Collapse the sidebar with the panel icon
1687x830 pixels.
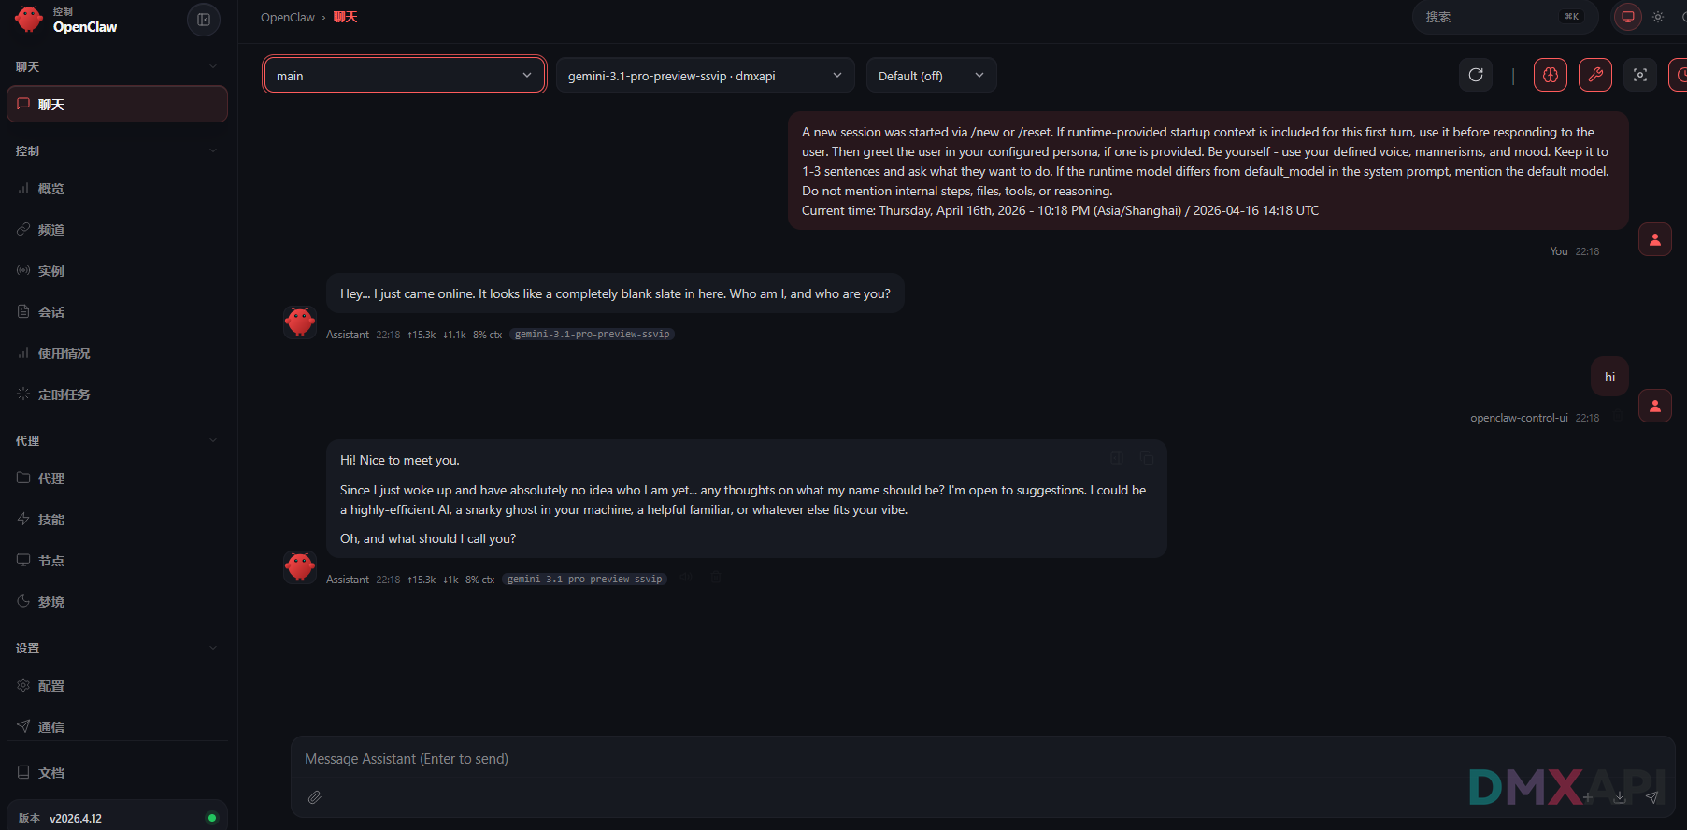(x=204, y=20)
